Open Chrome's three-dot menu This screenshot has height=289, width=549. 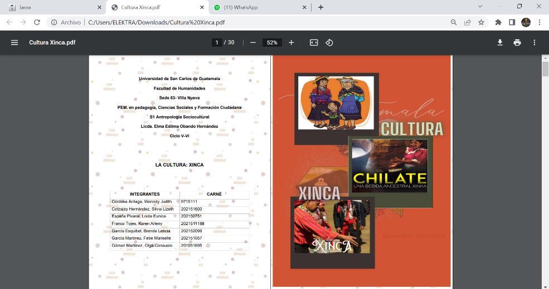coord(540,22)
